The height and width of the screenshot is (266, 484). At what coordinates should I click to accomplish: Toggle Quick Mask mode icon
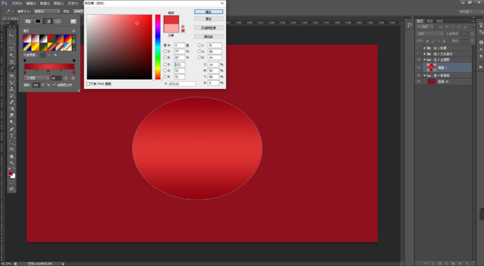(x=12, y=182)
